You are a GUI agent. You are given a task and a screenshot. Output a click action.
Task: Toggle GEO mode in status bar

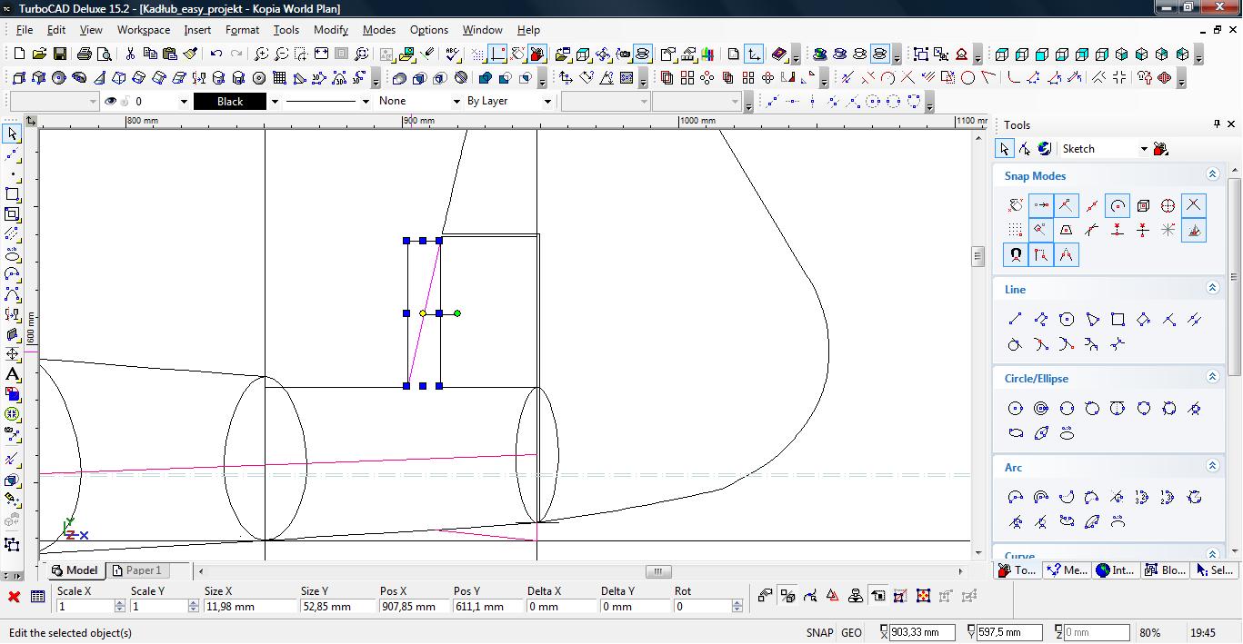coord(851,632)
